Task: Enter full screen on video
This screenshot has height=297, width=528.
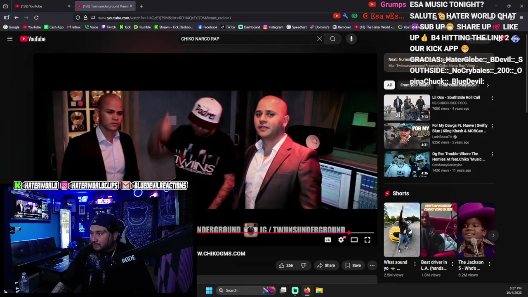Action: 367,240
